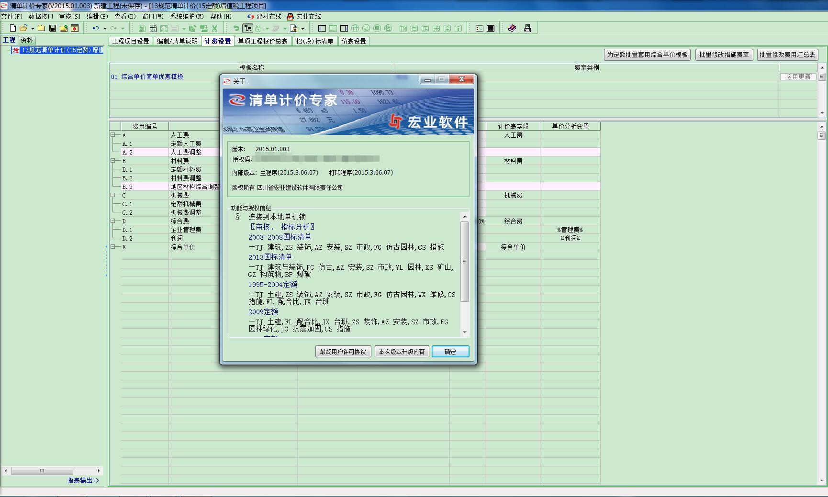Click 为定额批量套用综合单价模板 button
Viewport: 828px width, 497px height.
648,55
